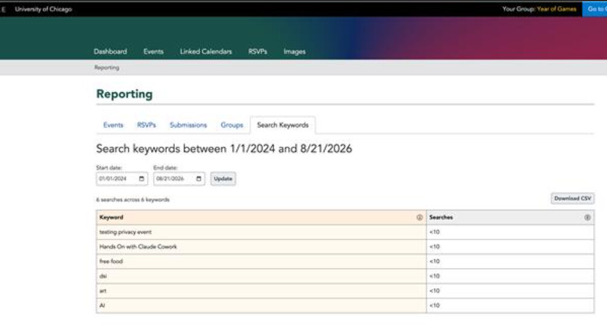The image size is (607, 327).
Task: Go to Linked Calendars
Action: point(206,51)
